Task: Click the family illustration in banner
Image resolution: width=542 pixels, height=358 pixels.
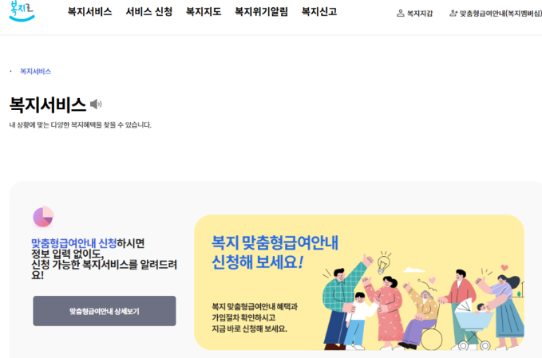Action: pos(423,304)
